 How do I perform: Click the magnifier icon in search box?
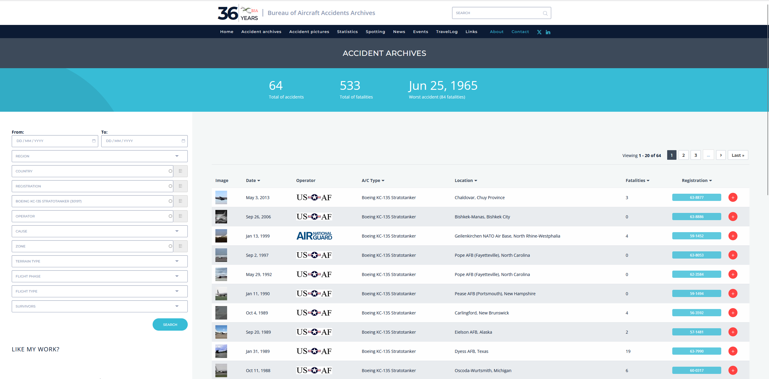pyautogui.click(x=545, y=13)
